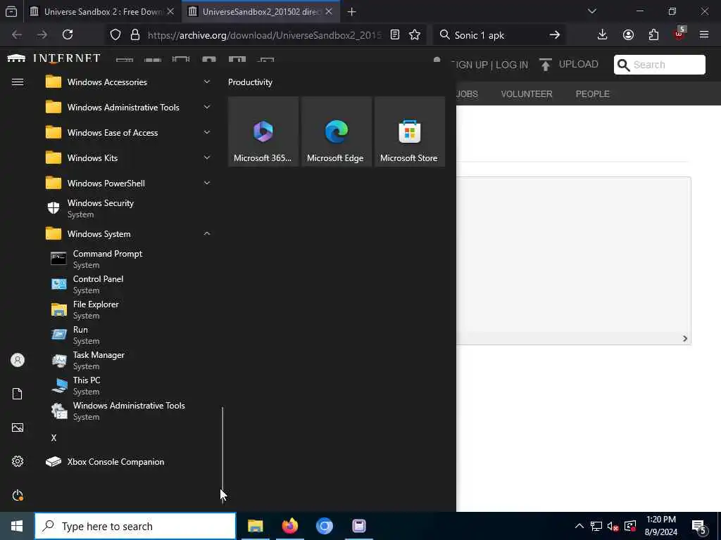Open Firefox extensions puzzle icon

point(653,34)
